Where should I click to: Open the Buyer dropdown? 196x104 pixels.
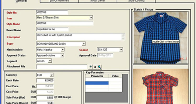84,44
